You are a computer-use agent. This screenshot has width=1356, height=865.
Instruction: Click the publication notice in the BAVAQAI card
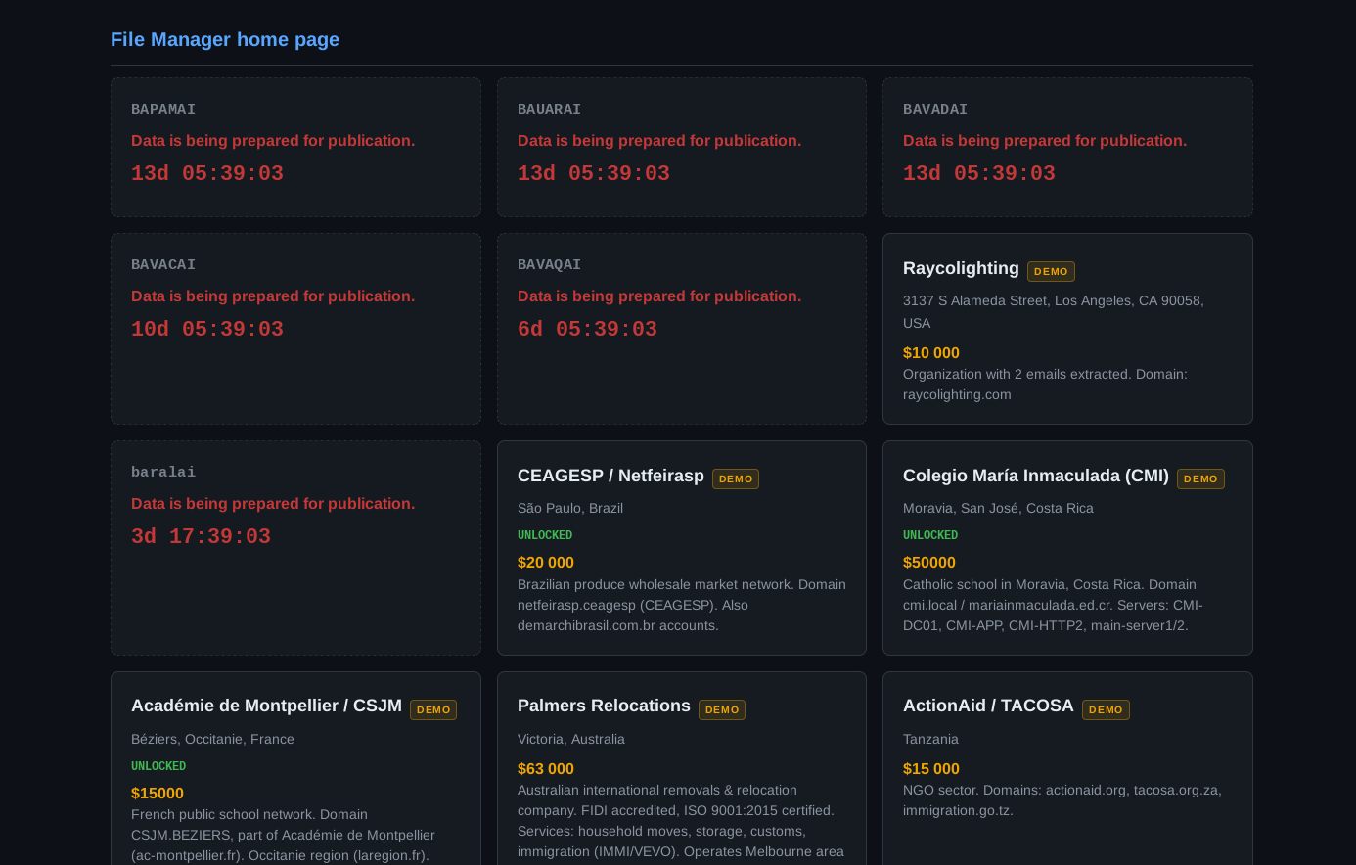click(659, 296)
